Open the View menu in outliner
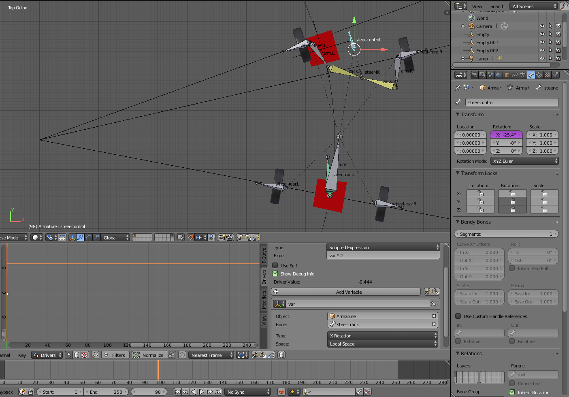 click(x=477, y=6)
